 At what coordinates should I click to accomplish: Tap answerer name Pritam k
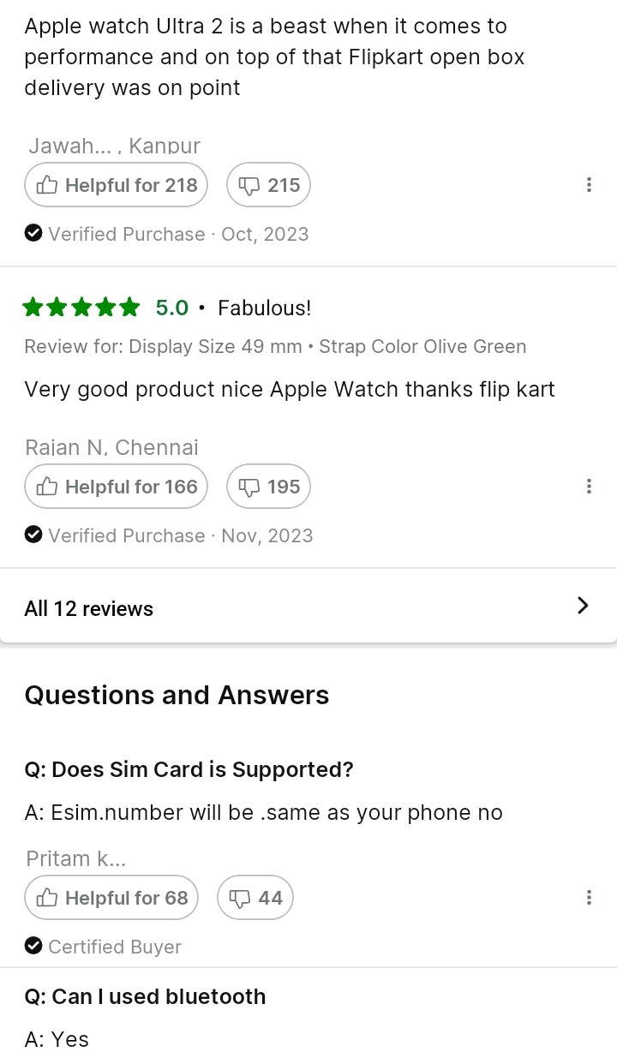point(75,858)
